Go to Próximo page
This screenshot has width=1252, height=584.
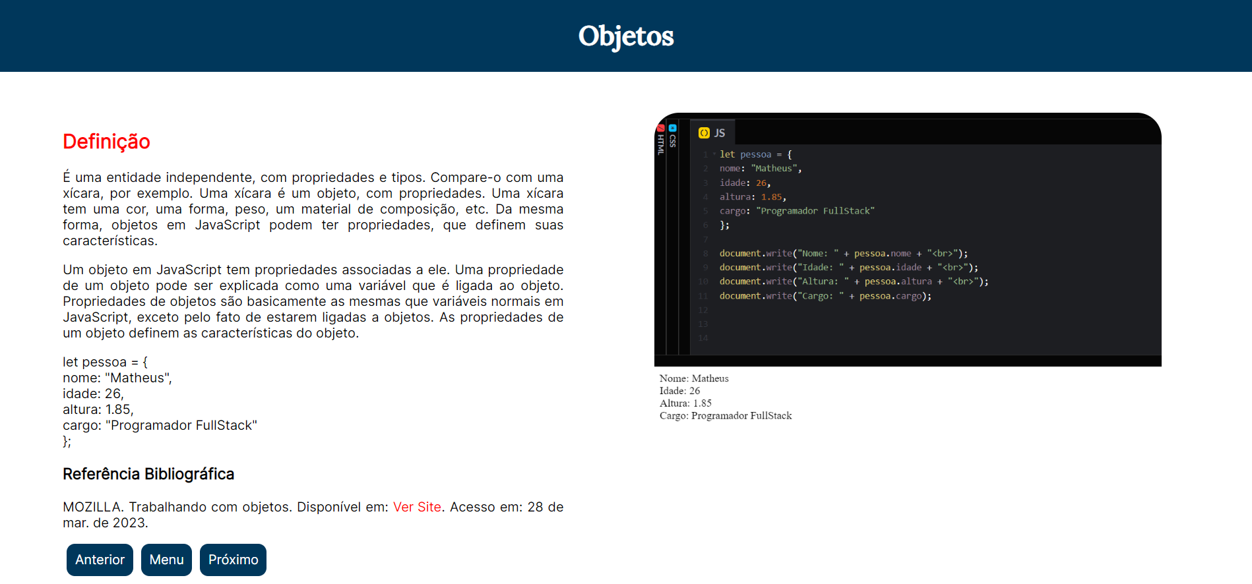tap(233, 560)
